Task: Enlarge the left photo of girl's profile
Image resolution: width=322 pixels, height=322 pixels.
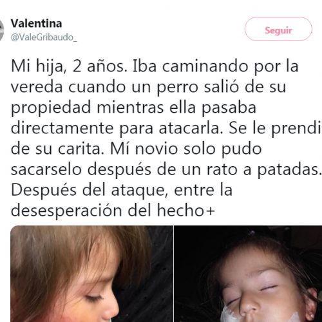Action: [x=91, y=274]
